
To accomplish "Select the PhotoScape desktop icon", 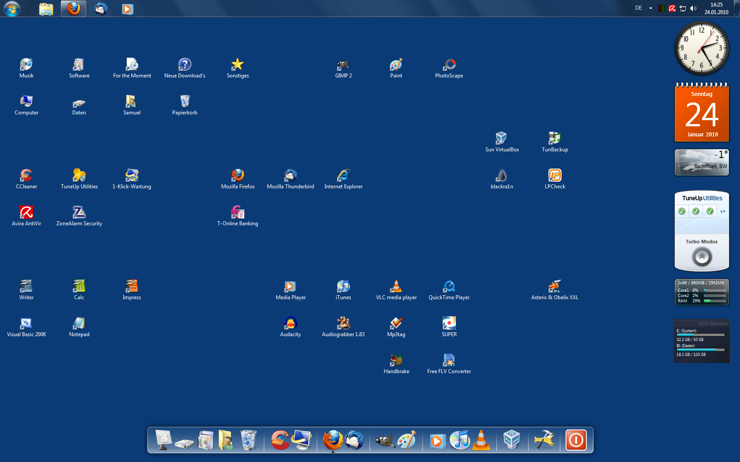I will point(449,68).
